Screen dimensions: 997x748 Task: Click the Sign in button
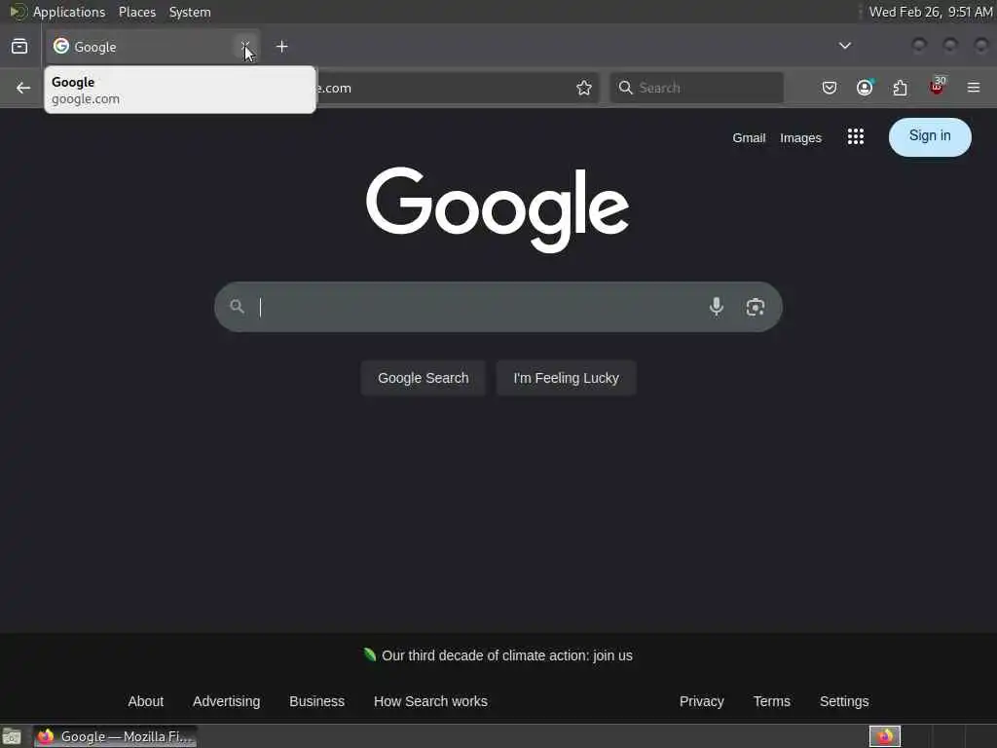coord(930,136)
